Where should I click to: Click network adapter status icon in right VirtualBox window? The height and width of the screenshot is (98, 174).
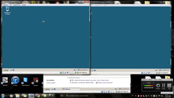coord(149,73)
